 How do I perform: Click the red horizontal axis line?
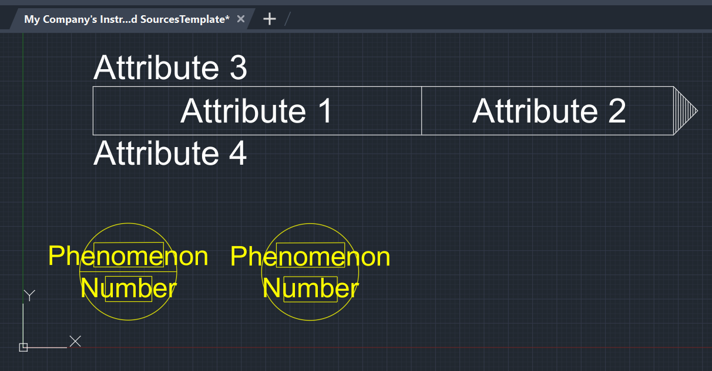(411, 348)
